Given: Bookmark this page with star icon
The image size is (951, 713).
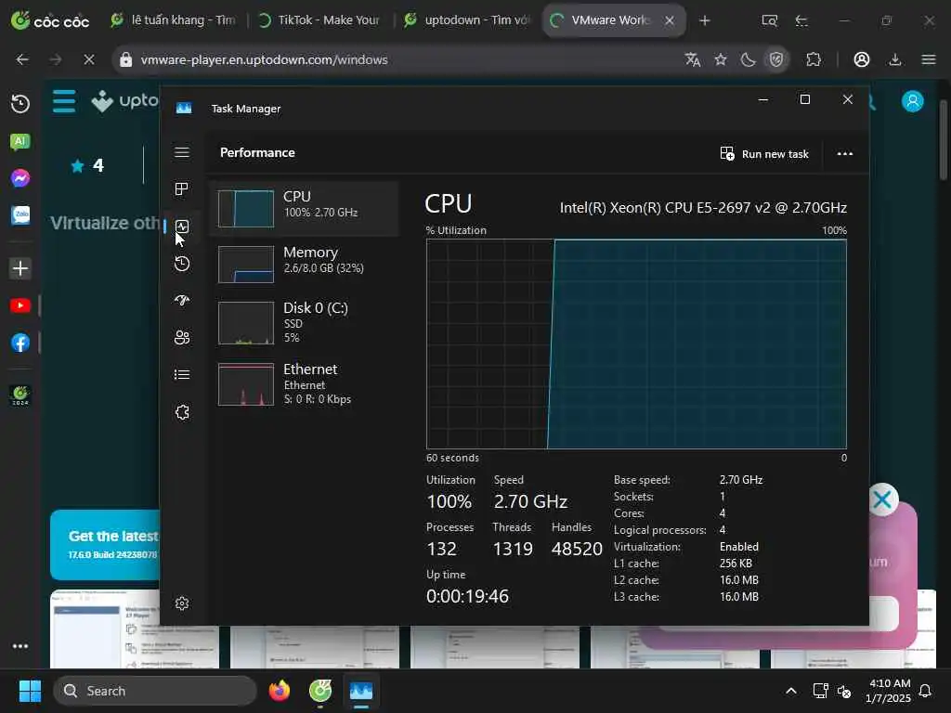Looking at the screenshot, I should 721,59.
